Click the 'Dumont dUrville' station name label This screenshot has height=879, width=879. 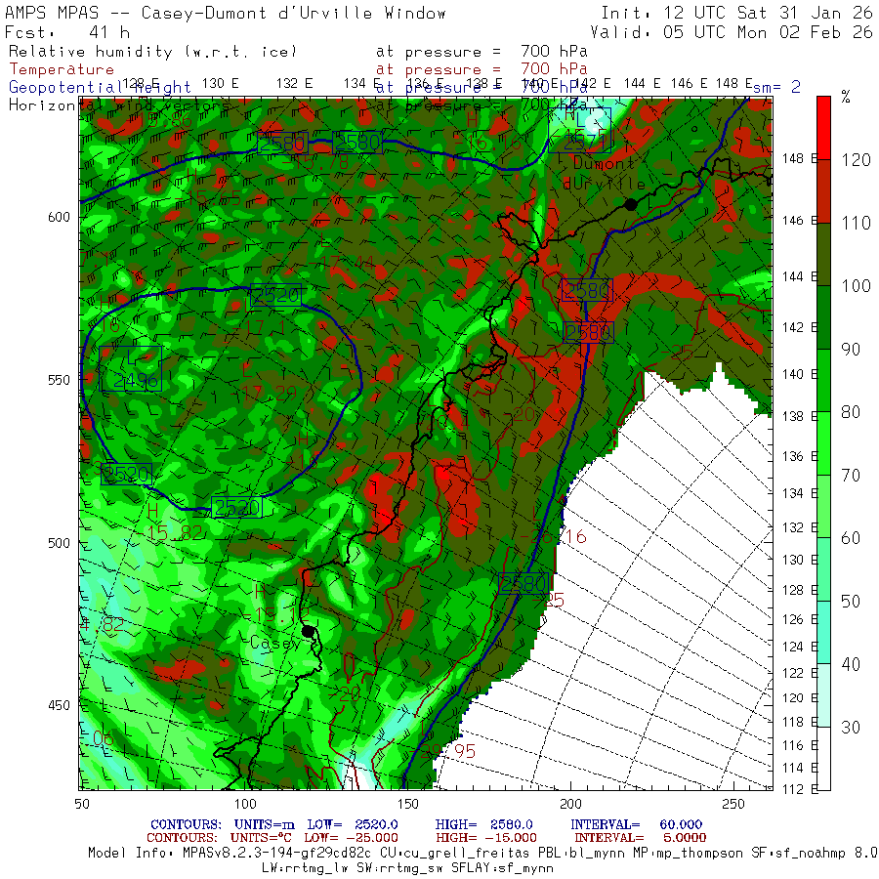point(604,174)
